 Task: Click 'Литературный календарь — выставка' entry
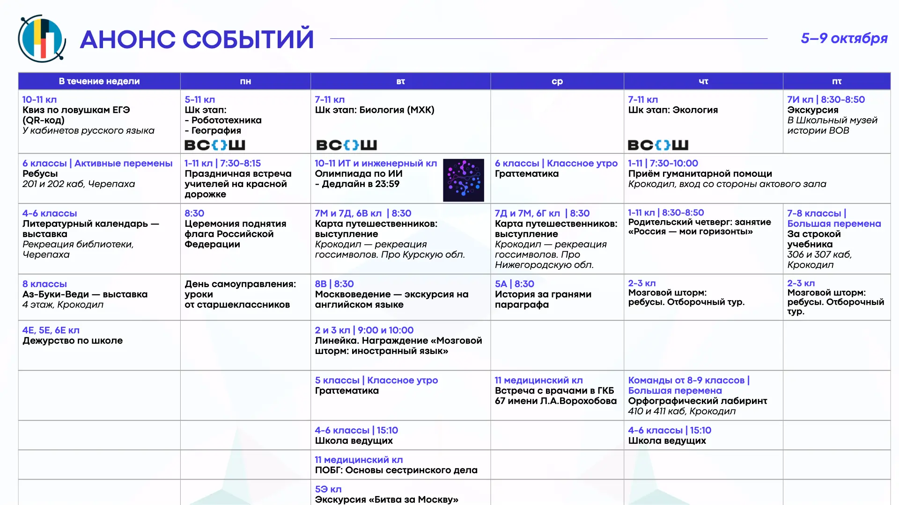click(90, 229)
